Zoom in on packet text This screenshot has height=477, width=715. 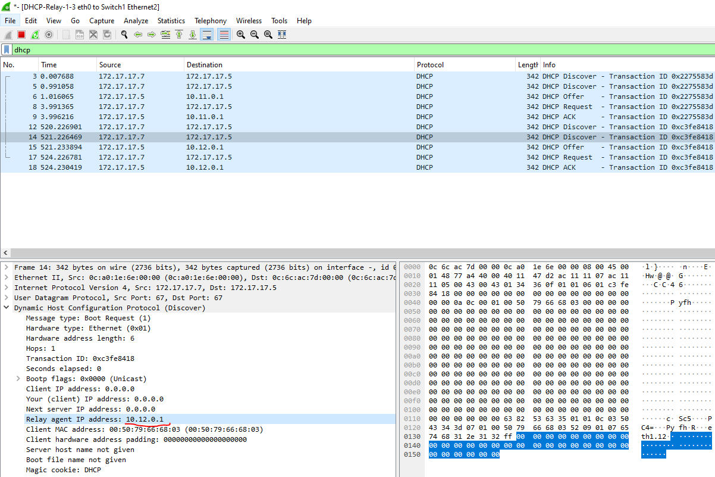click(240, 35)
